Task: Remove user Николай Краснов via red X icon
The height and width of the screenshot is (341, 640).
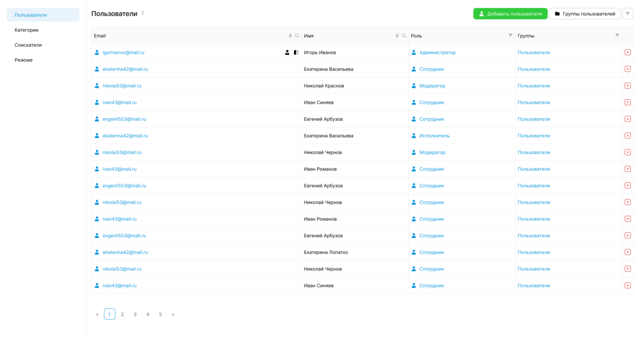Action: pyautogui.click(x=628, y=86)
